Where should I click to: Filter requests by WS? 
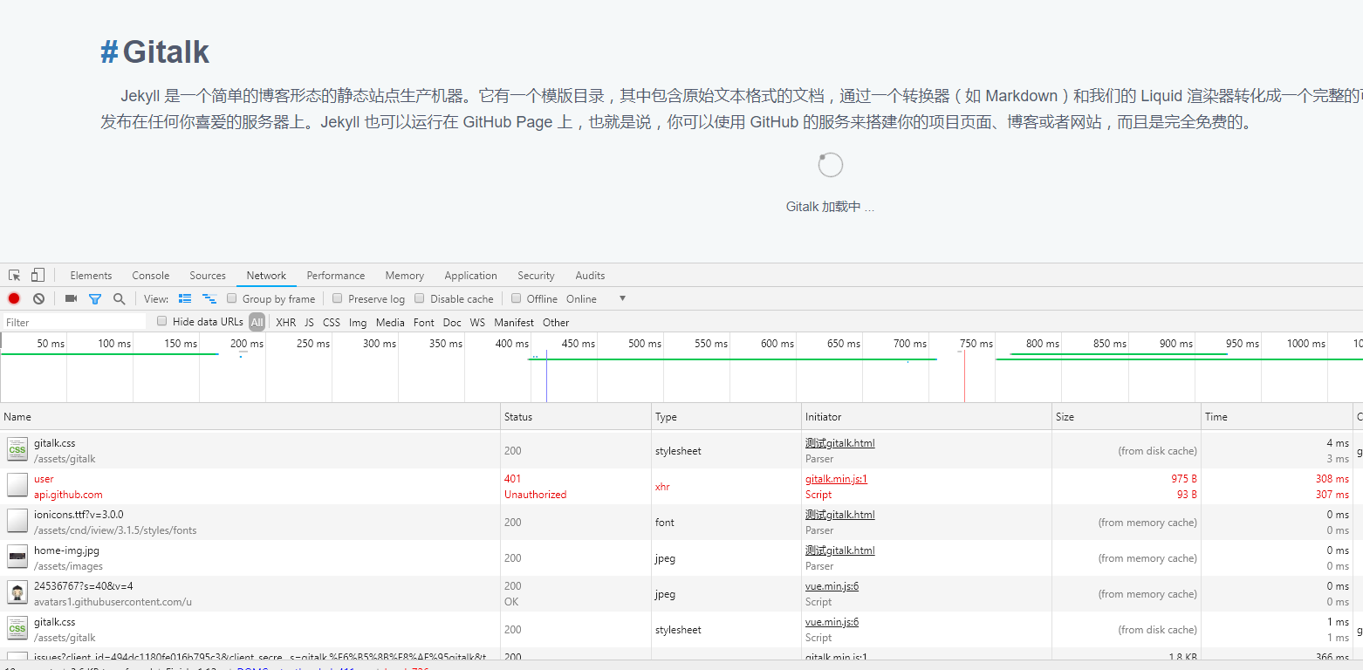(x=477, y=322)
